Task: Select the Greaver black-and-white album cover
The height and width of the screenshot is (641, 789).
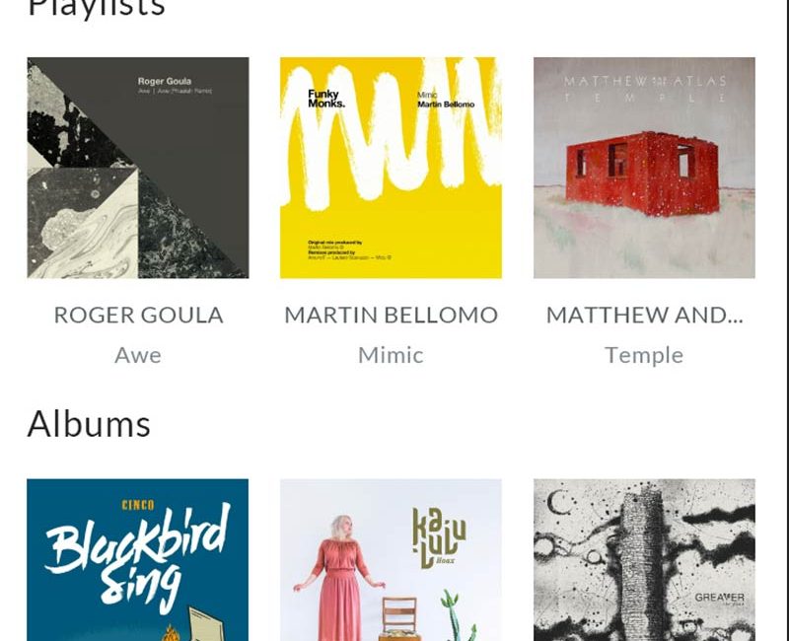Action: pos(644,559)
